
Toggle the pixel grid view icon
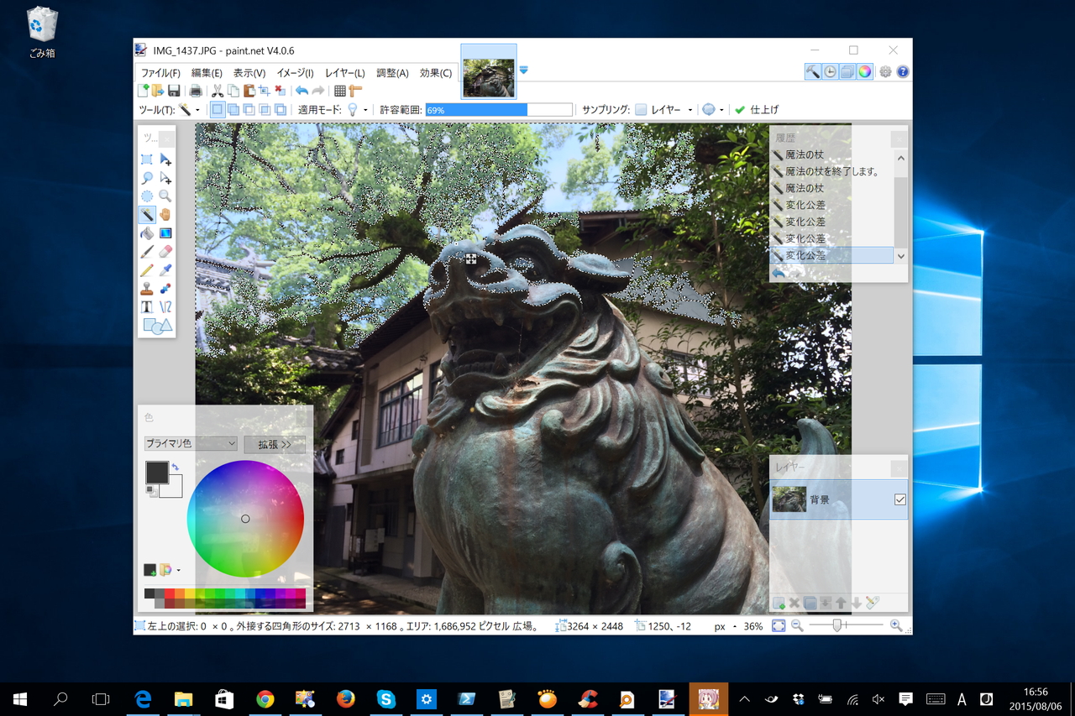pos(341,90)
